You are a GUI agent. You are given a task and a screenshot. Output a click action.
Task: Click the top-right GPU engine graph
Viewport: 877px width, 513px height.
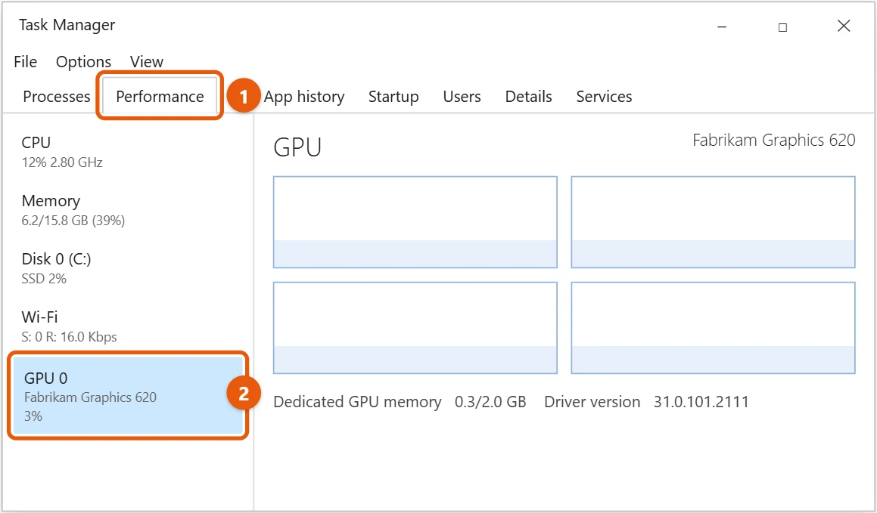pos(713,222)
